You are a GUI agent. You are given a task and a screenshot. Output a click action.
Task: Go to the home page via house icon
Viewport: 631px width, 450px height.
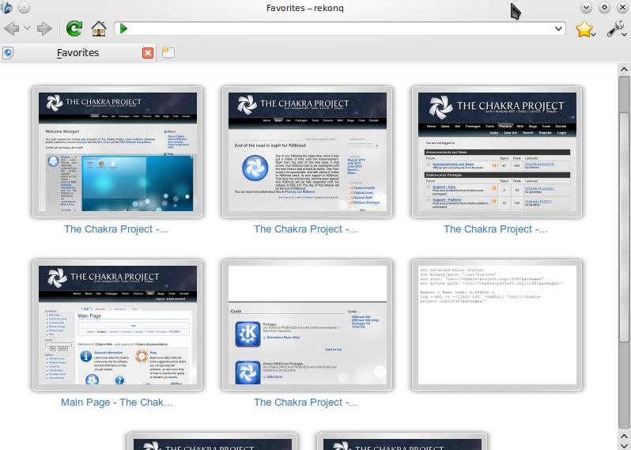point(98,28)
